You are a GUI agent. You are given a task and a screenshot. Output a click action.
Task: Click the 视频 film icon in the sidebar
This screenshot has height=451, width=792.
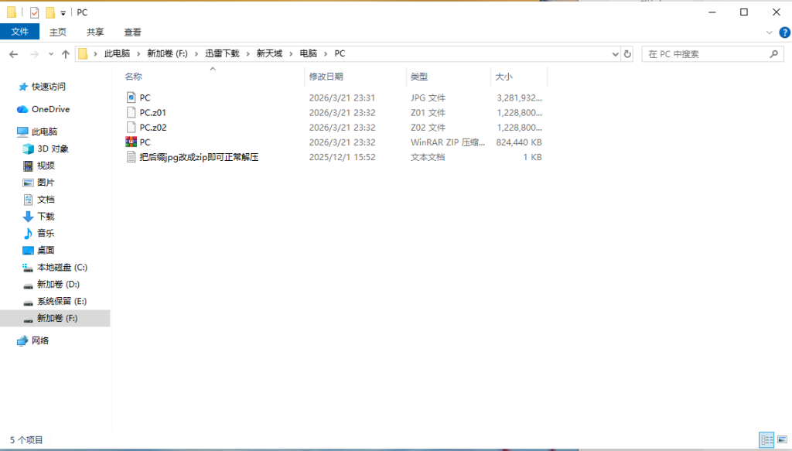(29, 166)
